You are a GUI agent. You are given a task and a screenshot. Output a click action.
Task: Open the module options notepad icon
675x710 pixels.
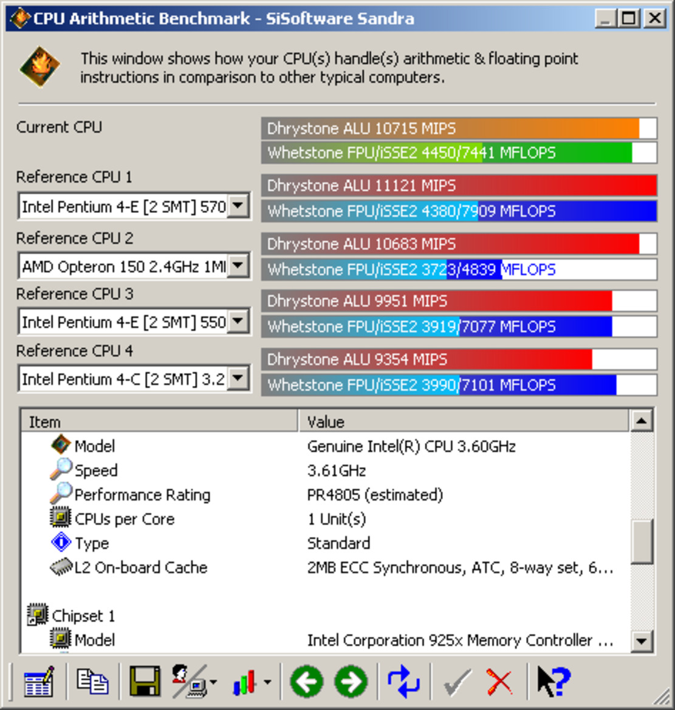tap(38, 681)
